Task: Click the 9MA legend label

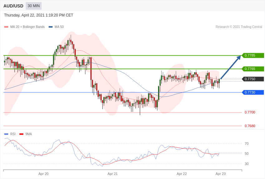Action: coord(29,134)
